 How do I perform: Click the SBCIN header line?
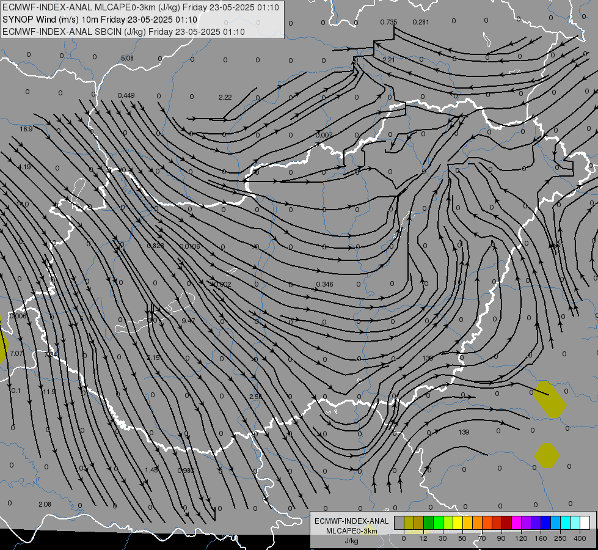point(123,32)
